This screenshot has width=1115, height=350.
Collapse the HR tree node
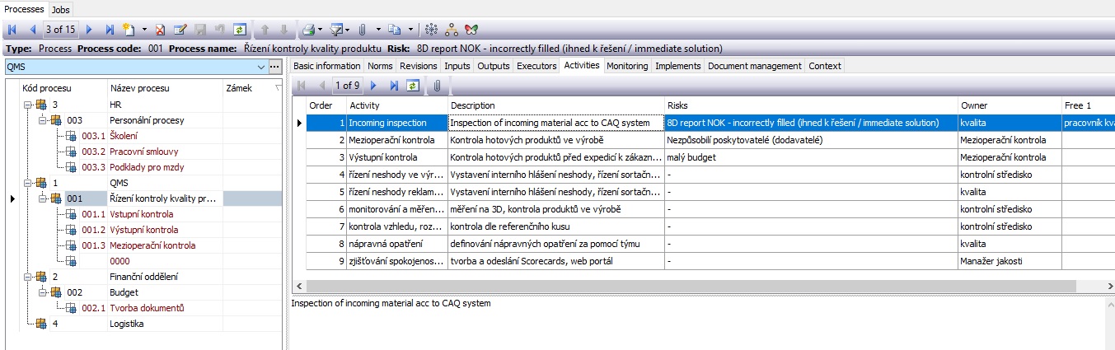tap(28, 105)
